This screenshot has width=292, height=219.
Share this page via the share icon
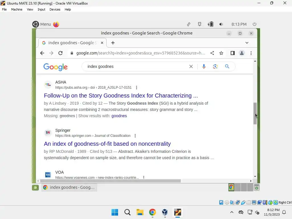(x=212, y=53)
